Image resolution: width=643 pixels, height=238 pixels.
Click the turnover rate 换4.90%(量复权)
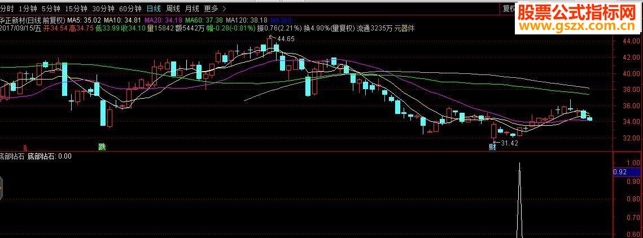pyautogui.click(x=329, y=29)
